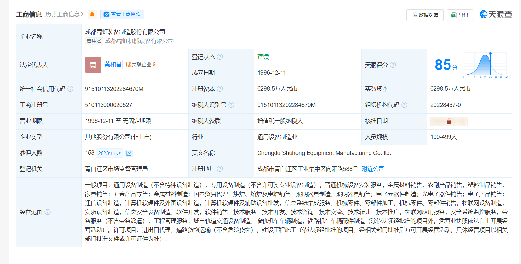Click 数据纠错 data correction button
521x264 pixels.
point(425,15)
